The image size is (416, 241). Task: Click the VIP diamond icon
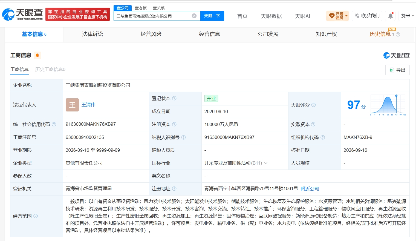coord(332,16)
